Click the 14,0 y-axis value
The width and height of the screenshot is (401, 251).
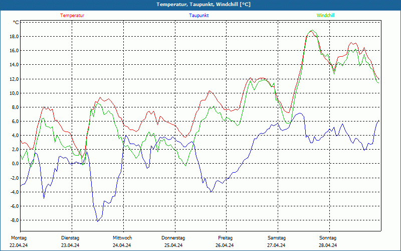click(x=14, y=65)
